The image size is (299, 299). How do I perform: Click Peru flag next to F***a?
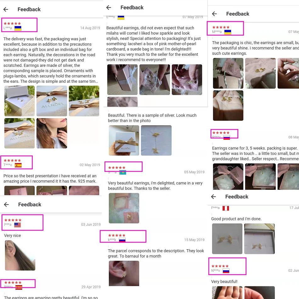(226, 208)
